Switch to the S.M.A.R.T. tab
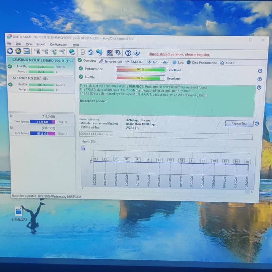Image resolution: width=272 pixels, height=272 pixels. coord(135,62)
